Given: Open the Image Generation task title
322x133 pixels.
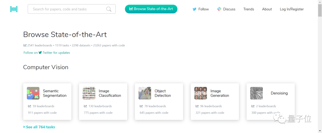Looking at the screenshot, I should click(220, 93).
